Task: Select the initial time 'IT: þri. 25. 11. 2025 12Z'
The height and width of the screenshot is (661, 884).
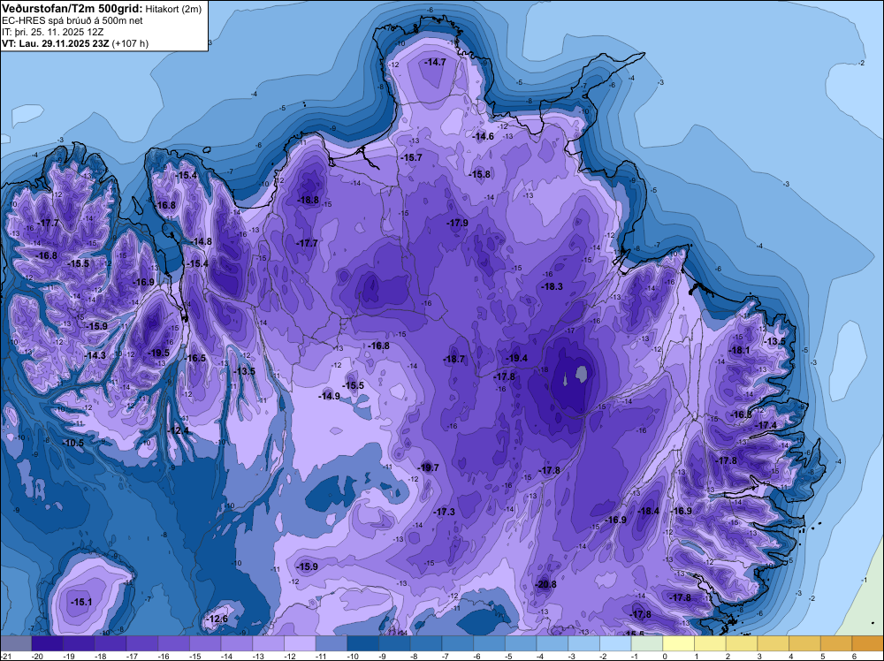Action: (52, 32)
